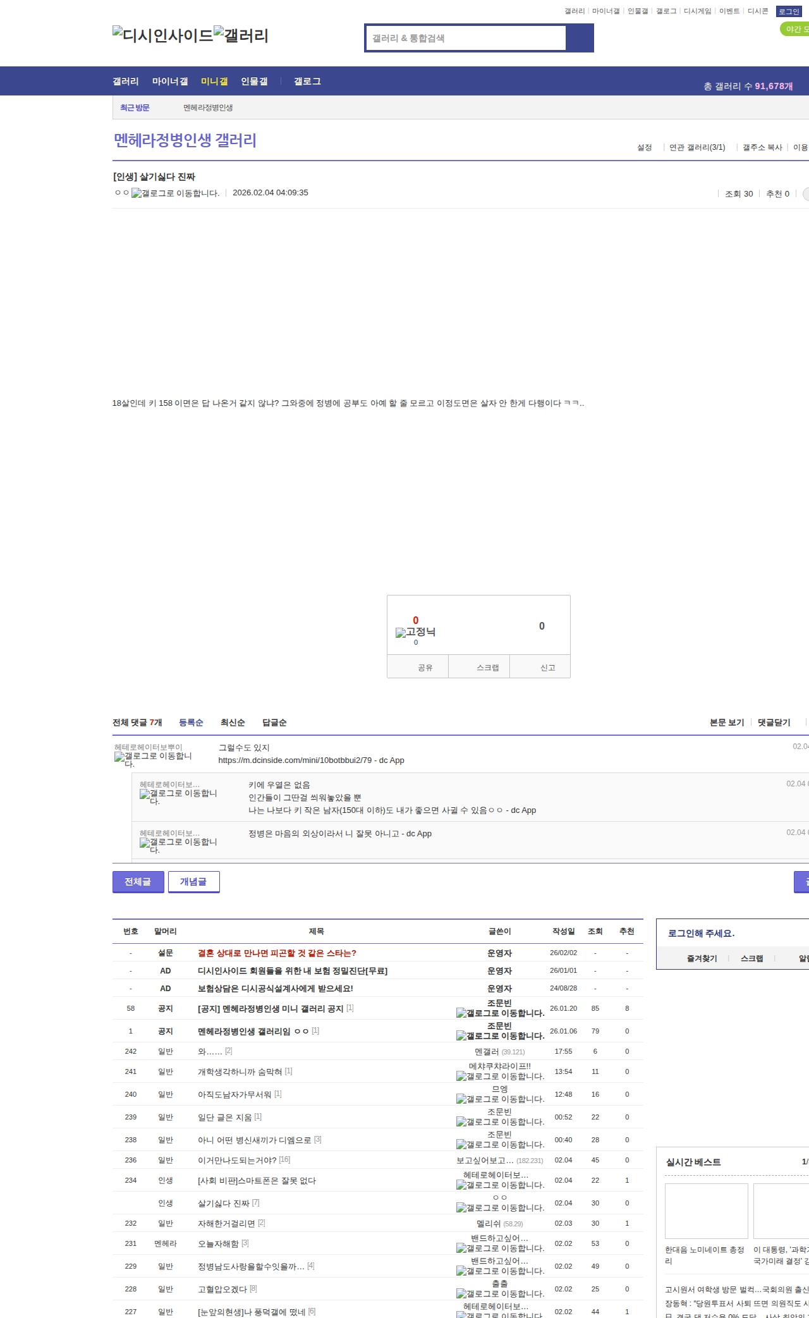
Task: Open post '이거만나도되는거야?'
Action: tap(237, 1160)
